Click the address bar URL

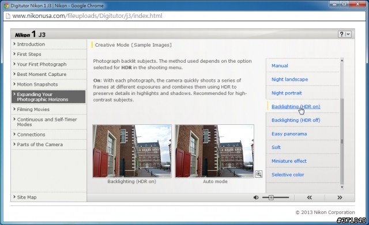pos(87,16)
